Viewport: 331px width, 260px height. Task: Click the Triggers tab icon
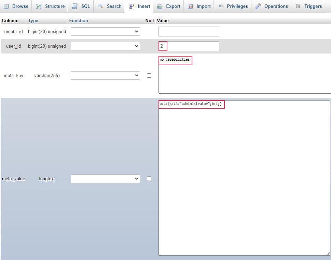[x=298, y=6]
